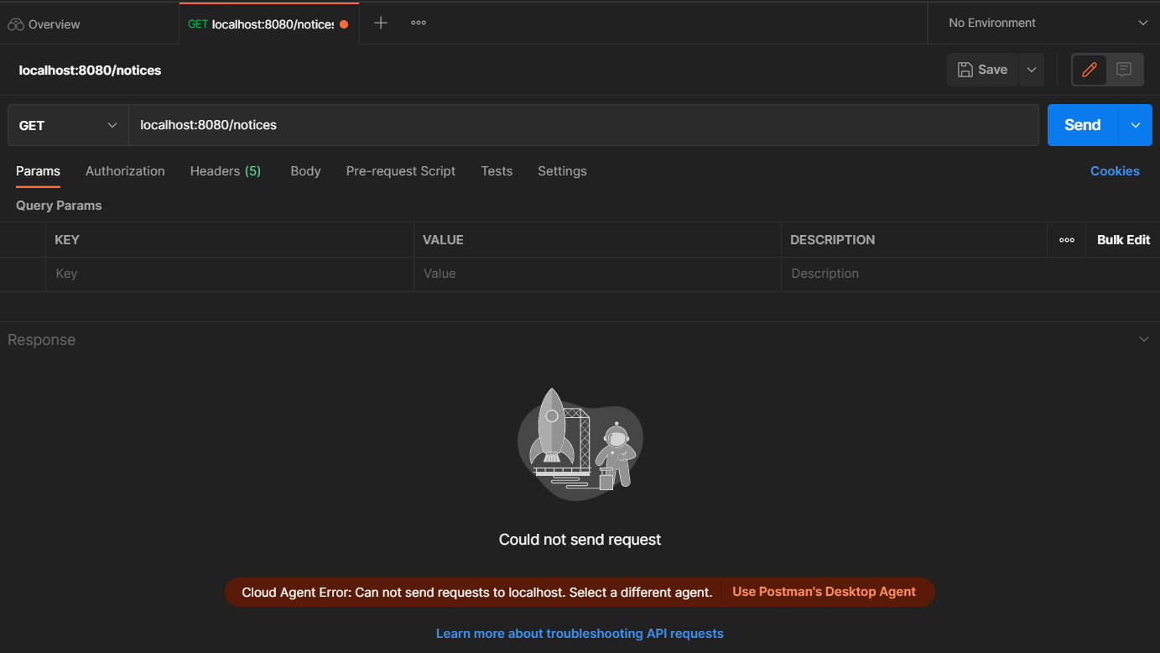This screenshot has height=653, width=1160.
Task: Switch to the Tests tab
Action: point(497,170)
